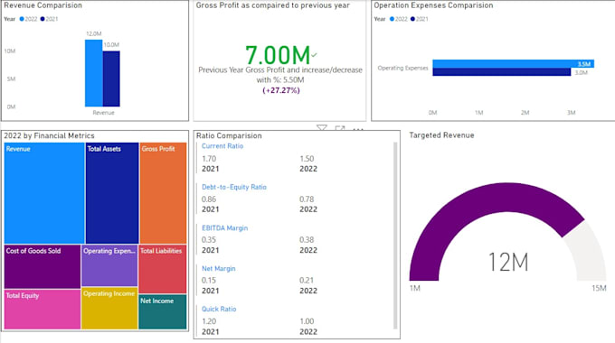Select the Net Income treemap tile
615x343 pixels.
pyautogui.click(x=163, y=311)
